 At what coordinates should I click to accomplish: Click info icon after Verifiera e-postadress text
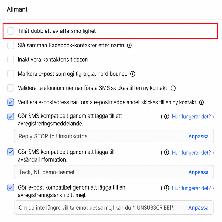point(201,102)
